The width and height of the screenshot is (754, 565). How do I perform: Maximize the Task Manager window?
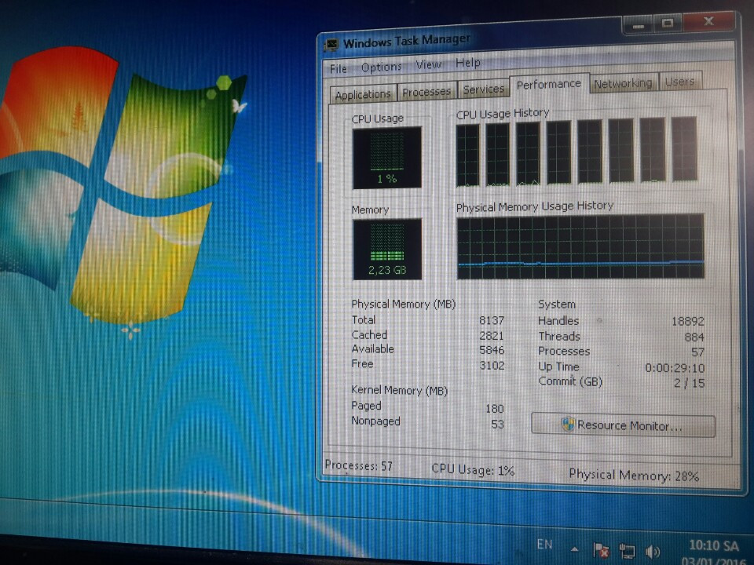click(668, 23)
